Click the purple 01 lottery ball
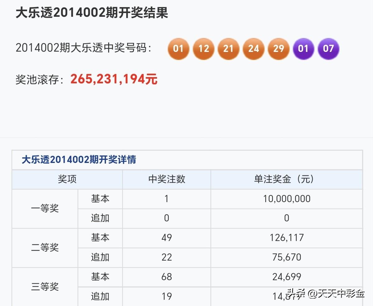Image resolution: width=373 pixels, height=306 pixels. click(303, 49)
